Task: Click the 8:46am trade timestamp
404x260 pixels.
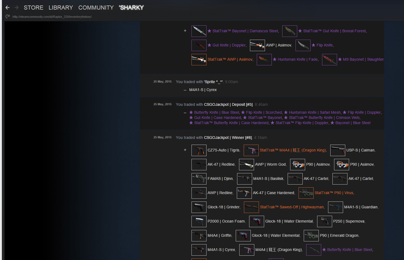Action: [261, 104]
